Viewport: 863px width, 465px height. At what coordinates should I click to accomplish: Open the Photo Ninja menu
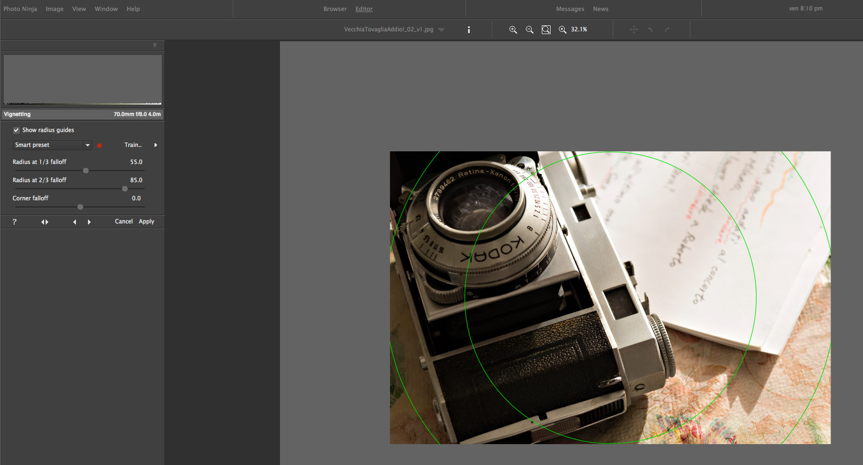(x=20, y=9)
